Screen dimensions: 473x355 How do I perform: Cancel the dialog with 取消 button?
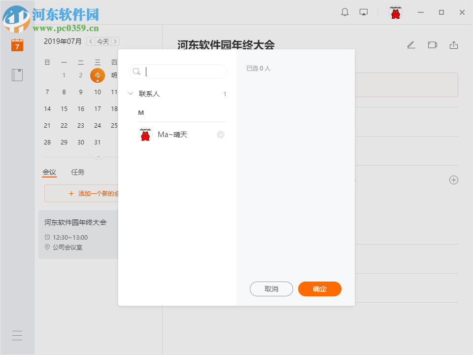tap(271, 289)
